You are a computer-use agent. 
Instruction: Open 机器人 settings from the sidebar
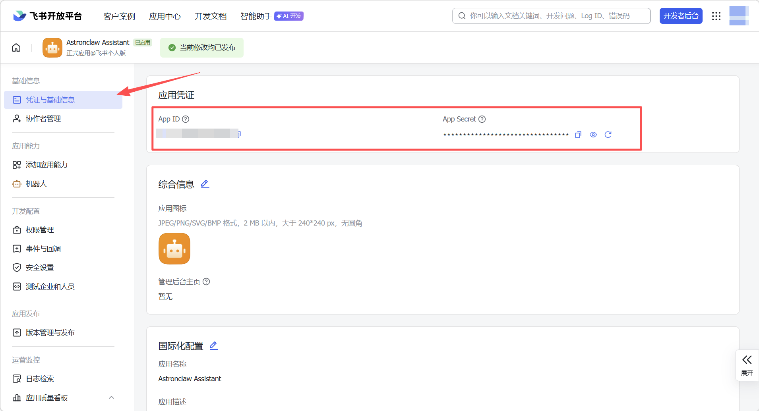pyautogui.click(x=36, y=183)
